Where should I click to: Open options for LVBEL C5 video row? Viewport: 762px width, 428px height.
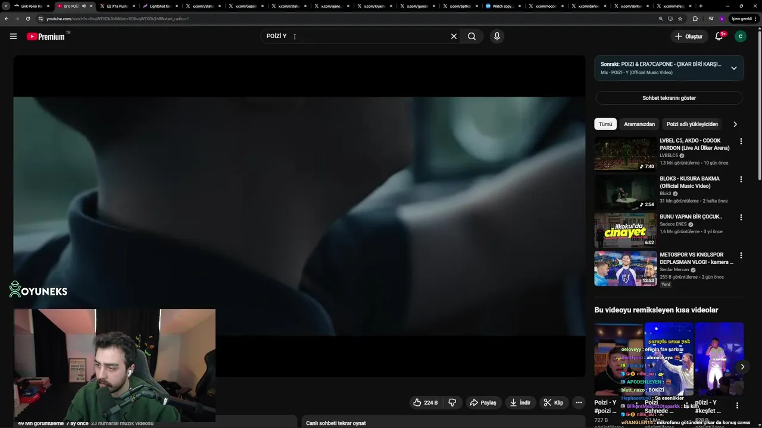coord(741,141)
